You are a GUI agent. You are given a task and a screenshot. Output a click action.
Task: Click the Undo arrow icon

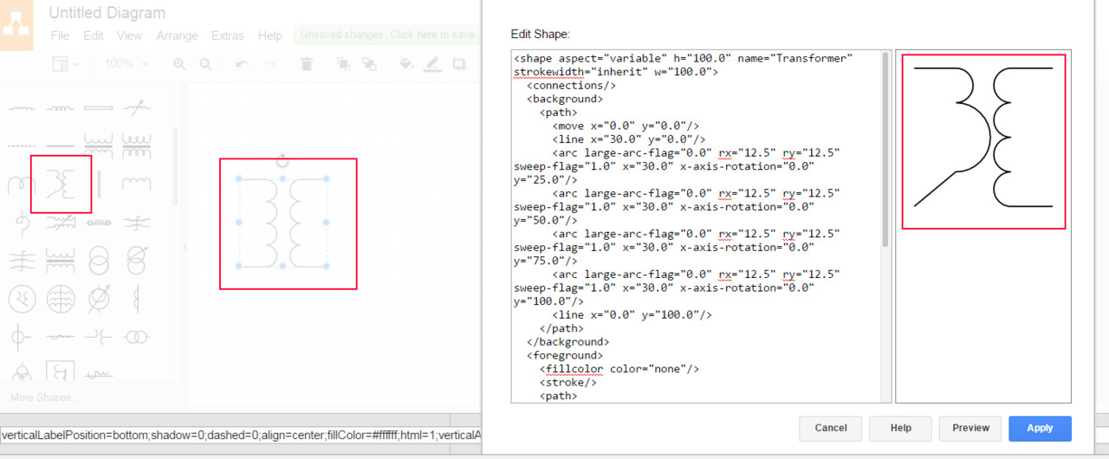pos(243,64)
